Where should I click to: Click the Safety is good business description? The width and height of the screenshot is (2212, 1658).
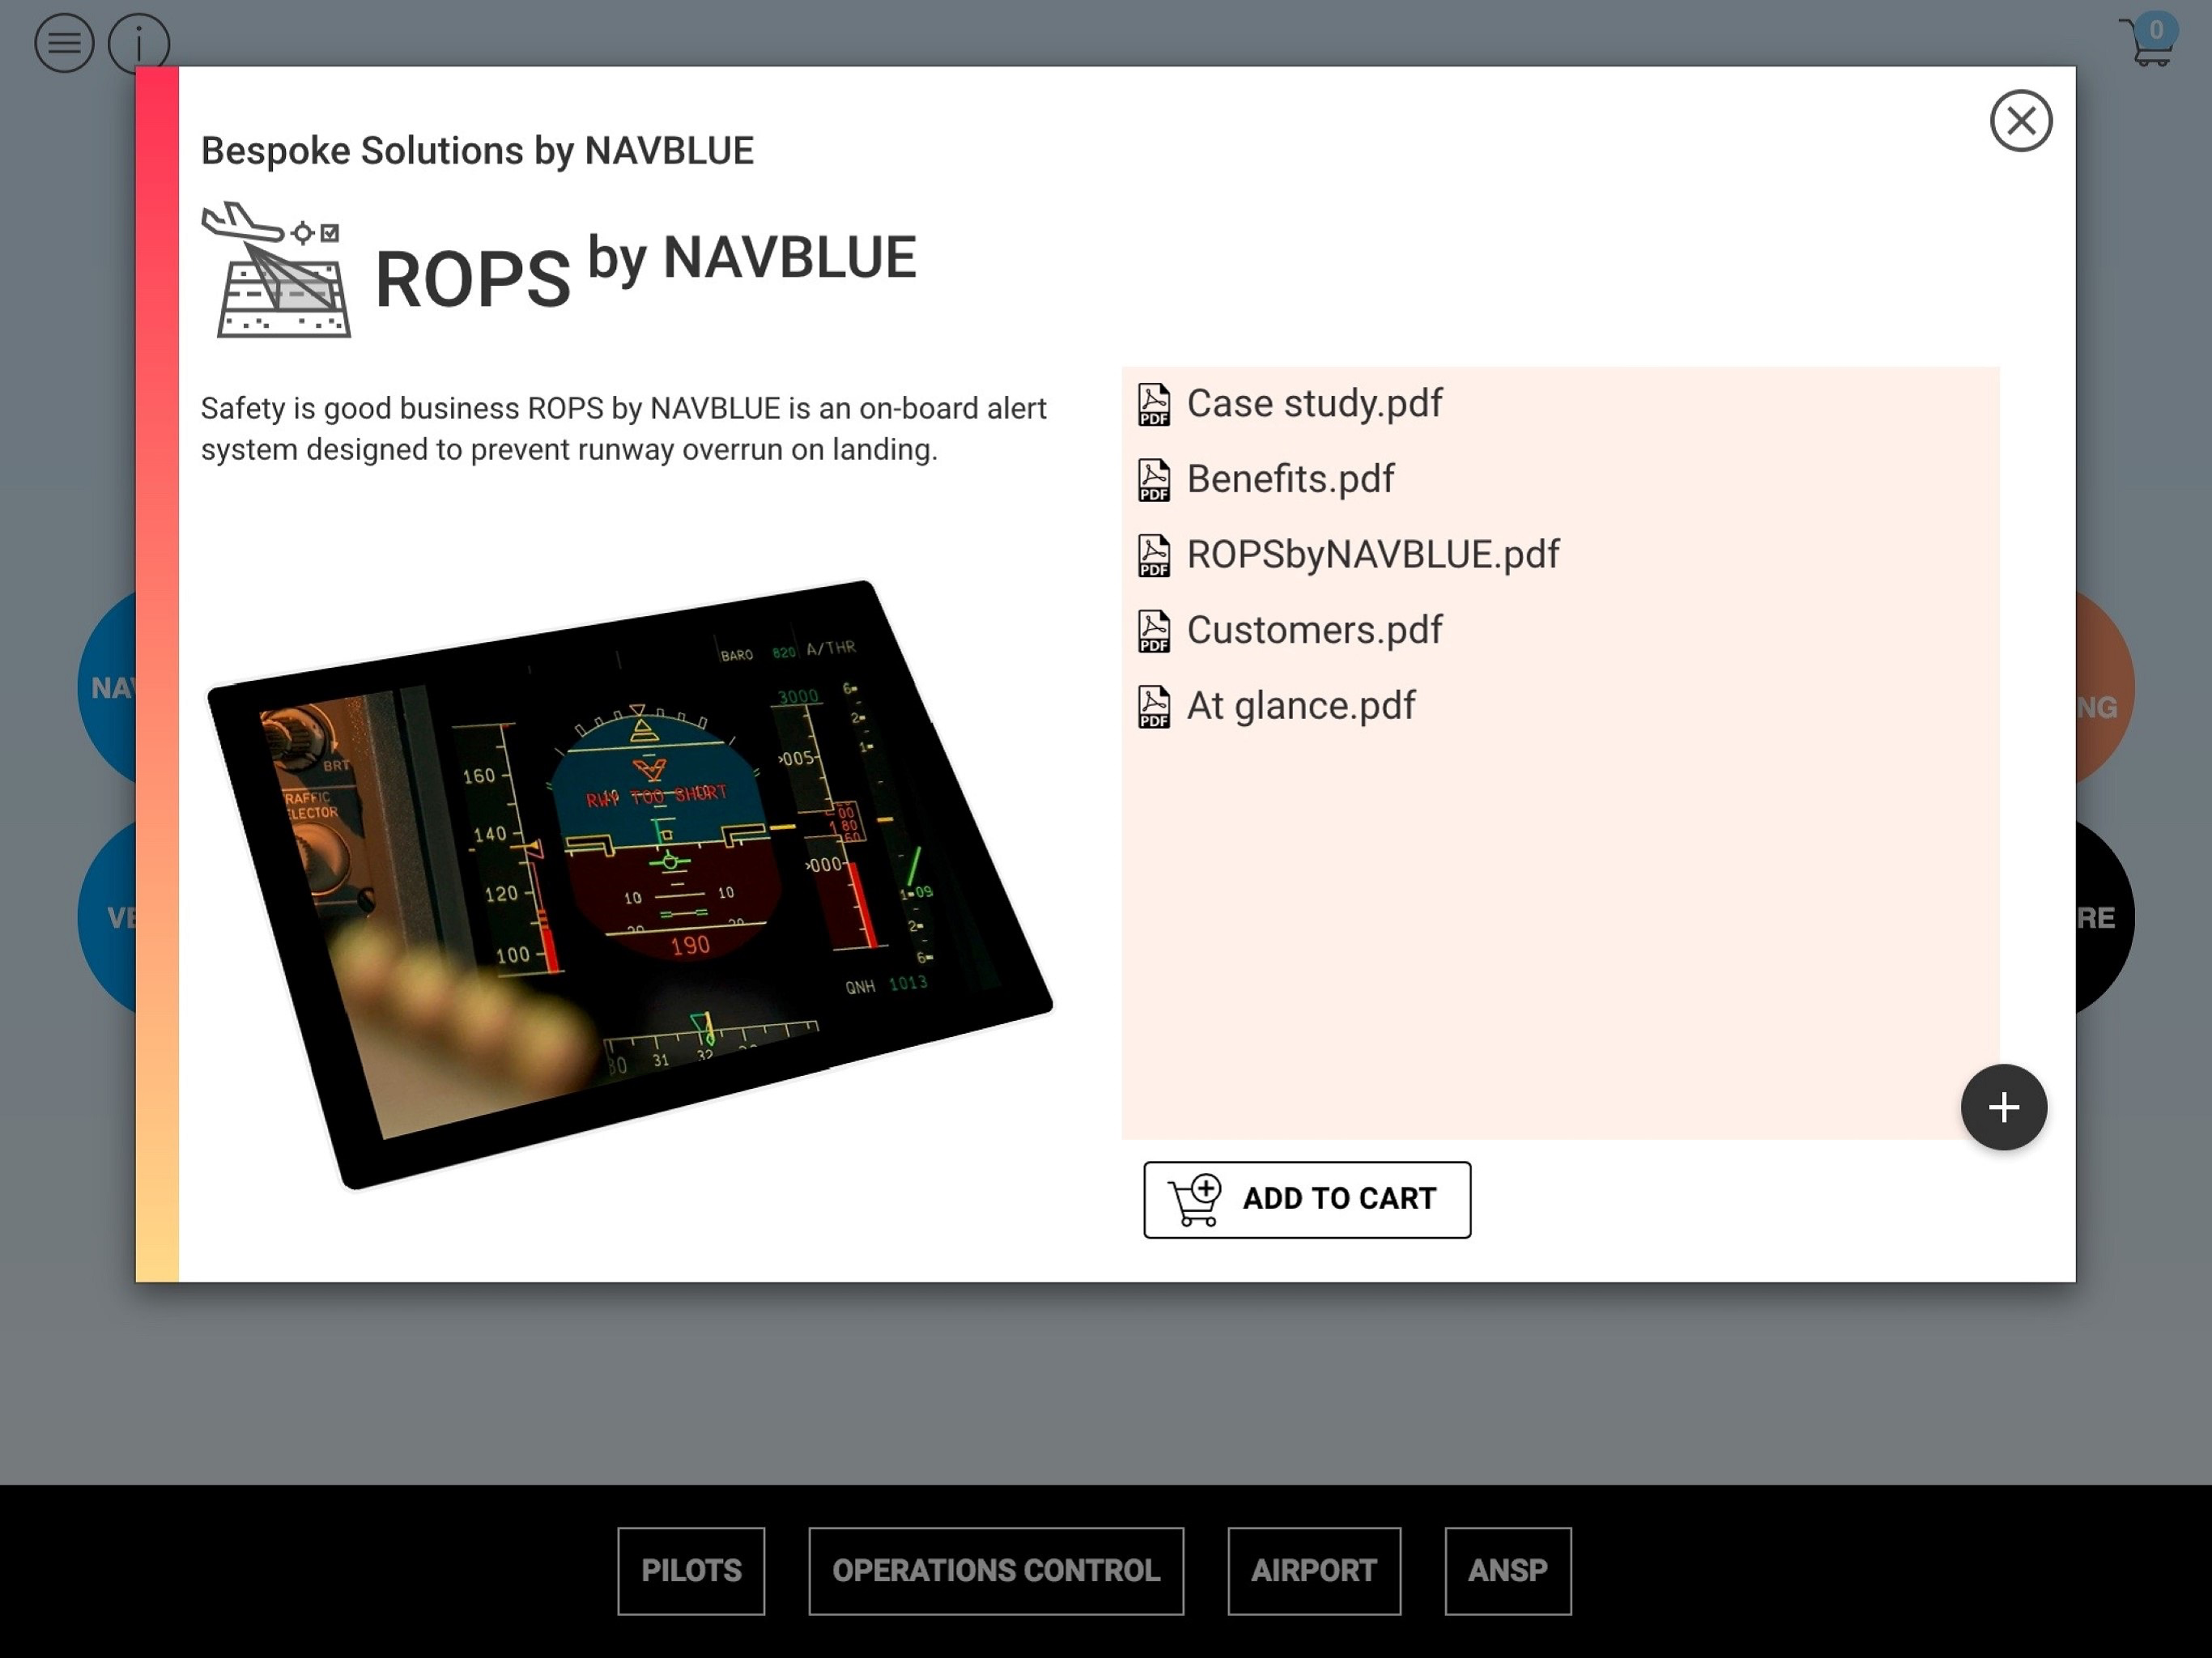(x=624, y=429)
